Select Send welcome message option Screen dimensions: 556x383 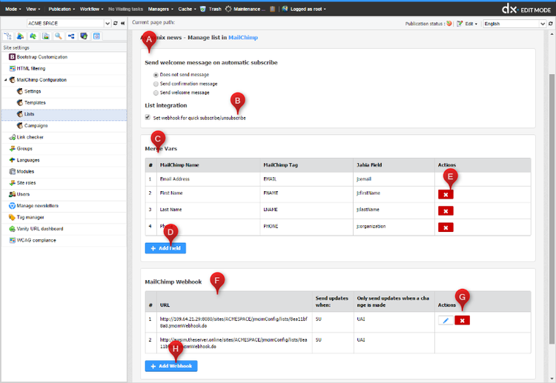click(156, 93)
